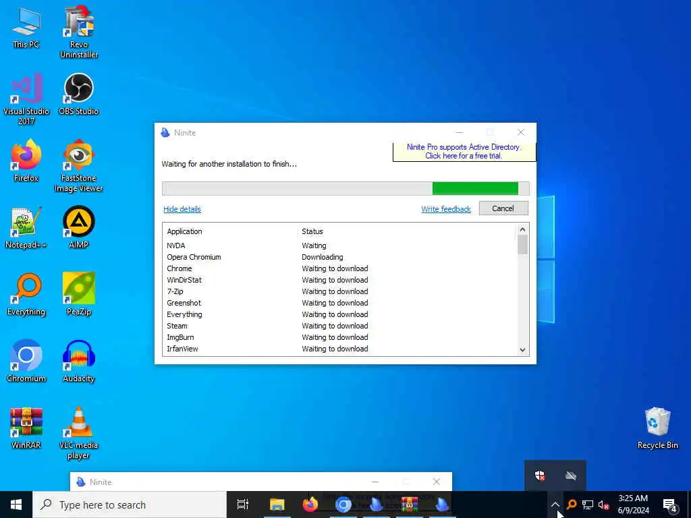Screen dimensions: 691x518
Task: Select the ImgBurn row
Action: [339, 337]
